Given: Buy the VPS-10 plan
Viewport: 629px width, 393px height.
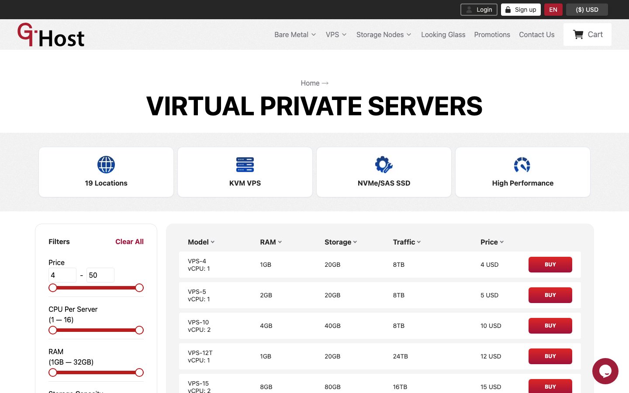Looking at the screenshot, I should click(x=550, y=326).
